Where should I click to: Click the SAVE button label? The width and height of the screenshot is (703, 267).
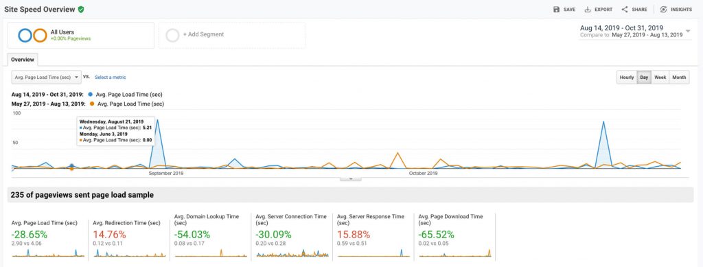569,10
